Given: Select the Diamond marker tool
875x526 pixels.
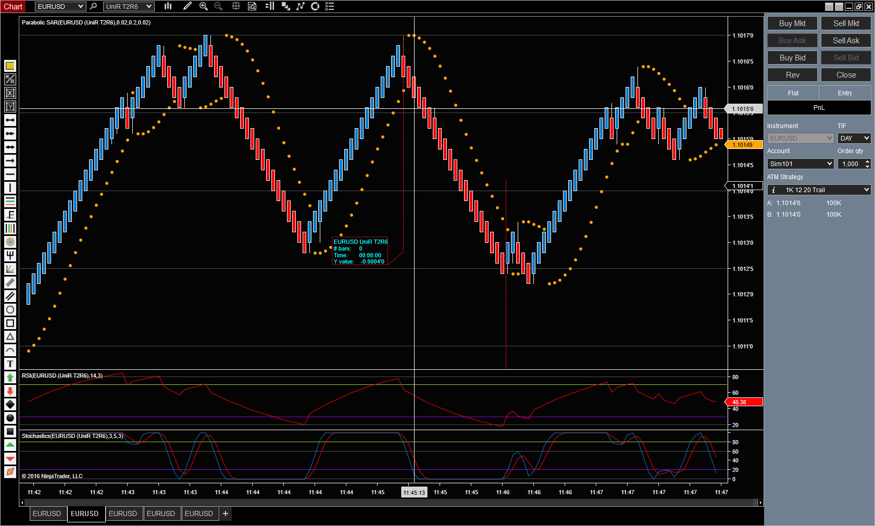Looking at the screenshot, I should 10,404.
